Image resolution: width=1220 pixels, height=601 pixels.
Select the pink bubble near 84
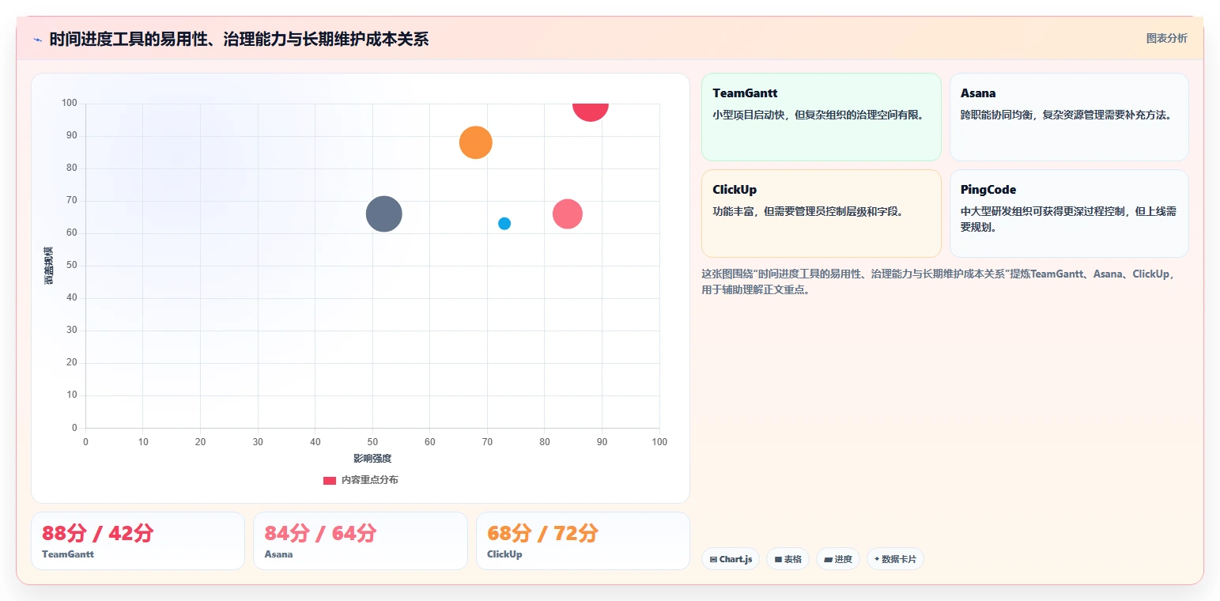tap(568, 214)
